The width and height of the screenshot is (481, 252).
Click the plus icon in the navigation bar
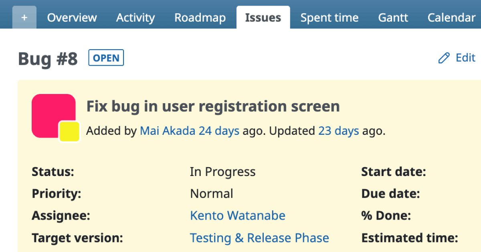[x=24, y=17]
